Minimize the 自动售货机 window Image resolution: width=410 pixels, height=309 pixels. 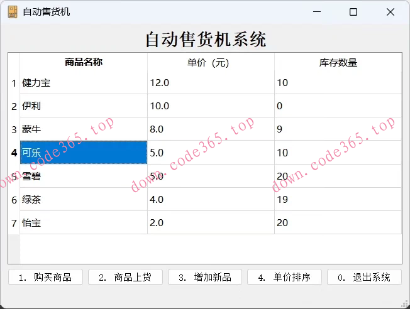(317, 12)
